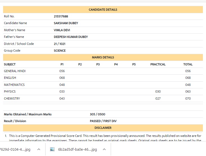The image size is (206, 156).
Task: Click Chemistry P1 mark 043
Action: click(62, 98)
